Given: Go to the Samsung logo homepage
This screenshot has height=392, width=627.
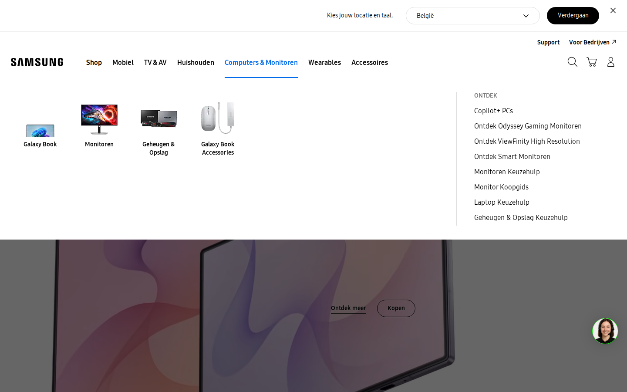Looking at the screenshot, I should [x=37, y=62].
